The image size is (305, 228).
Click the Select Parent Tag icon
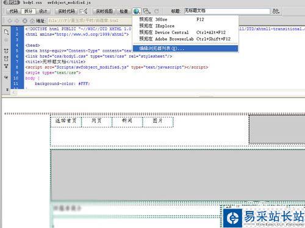click(6, 77)
